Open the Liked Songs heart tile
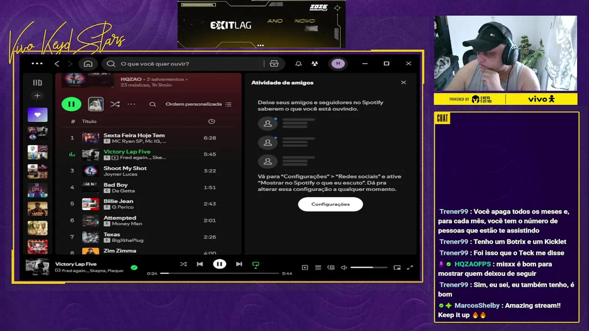This screenshot has height=331, width=589. coord(37,114)
